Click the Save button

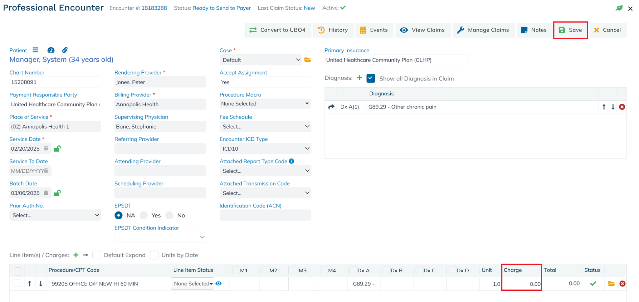(570, 30)
